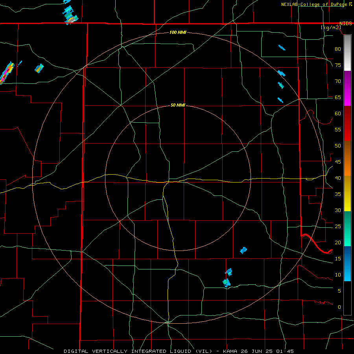Click the 75 value on the scale
The height and width of the screenshot is (354, 354).
click(x=338, y=65)
